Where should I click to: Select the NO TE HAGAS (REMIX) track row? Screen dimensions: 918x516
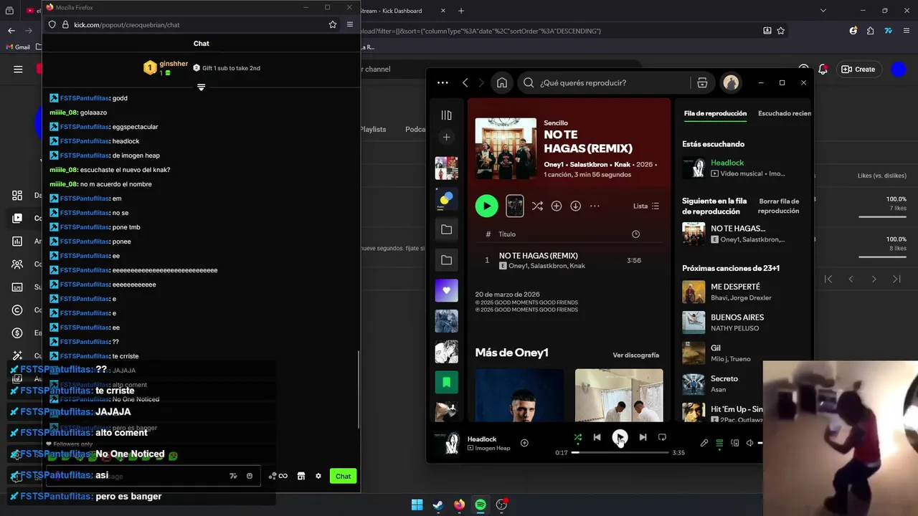pos(569,260)
